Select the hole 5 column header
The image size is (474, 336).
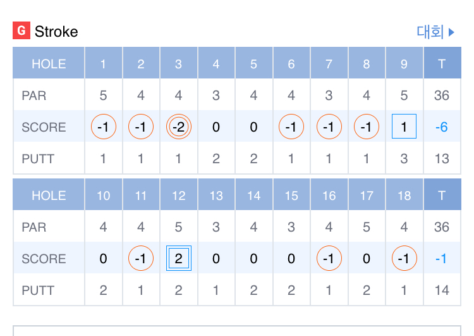pyautogui.click(x=253, y=64)
